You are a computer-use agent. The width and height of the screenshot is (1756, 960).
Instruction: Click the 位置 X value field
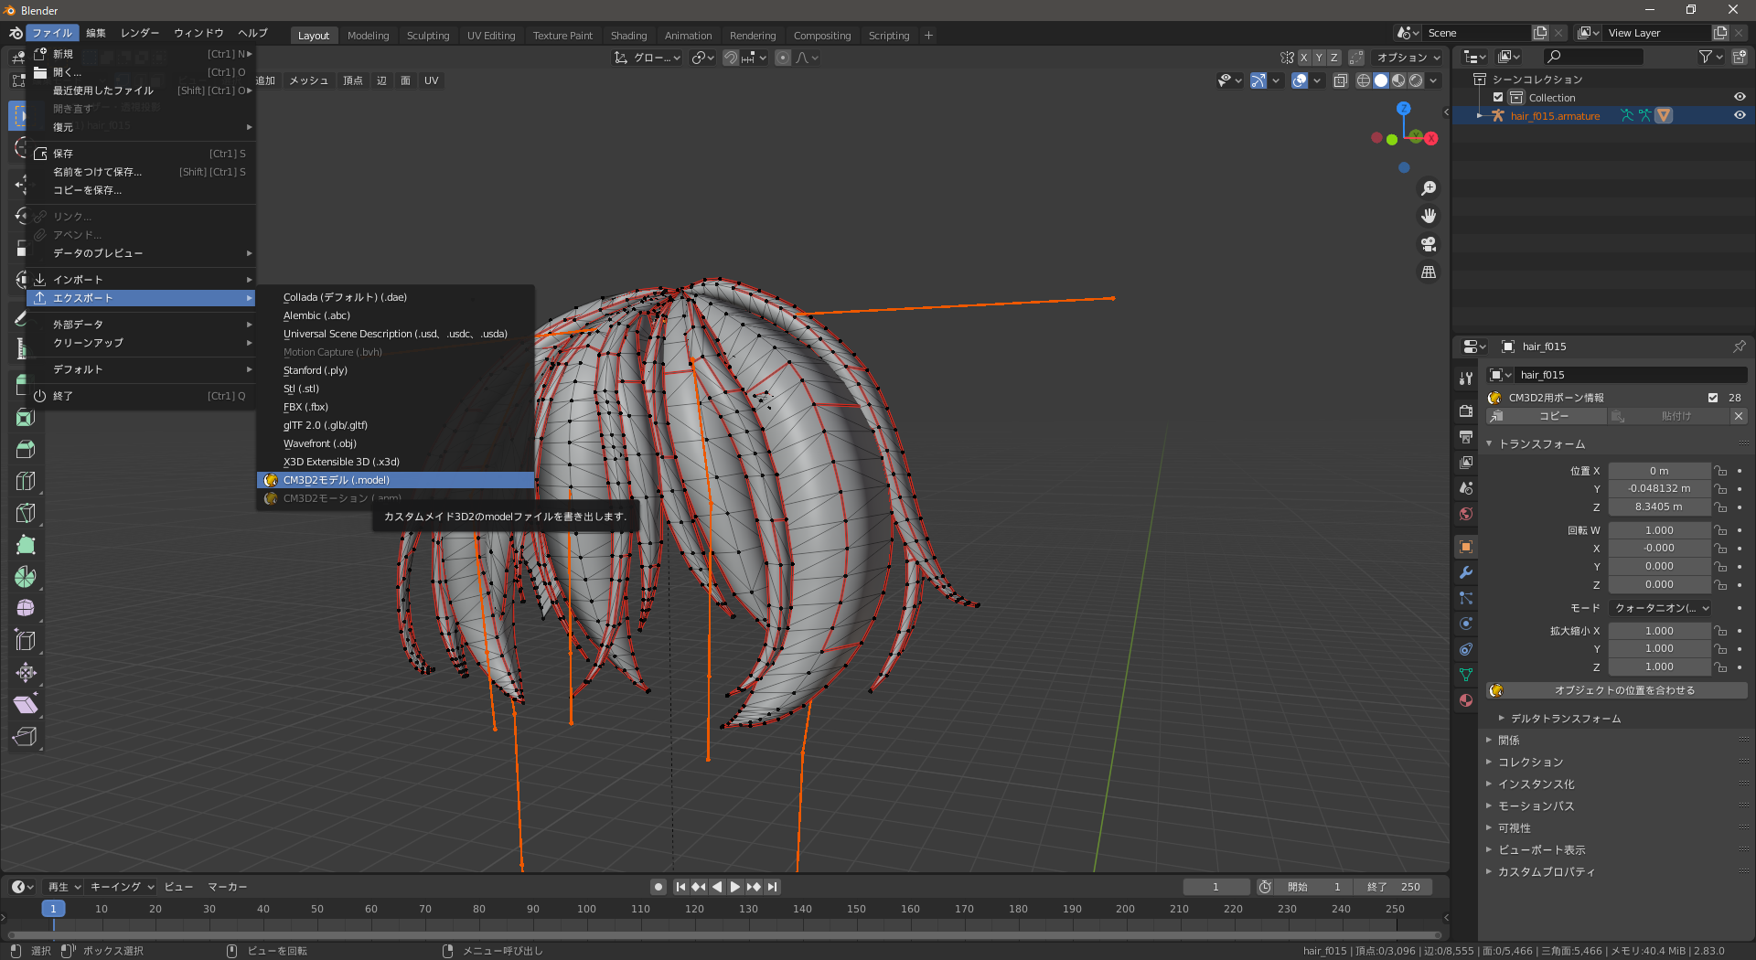click(1659, 471)
